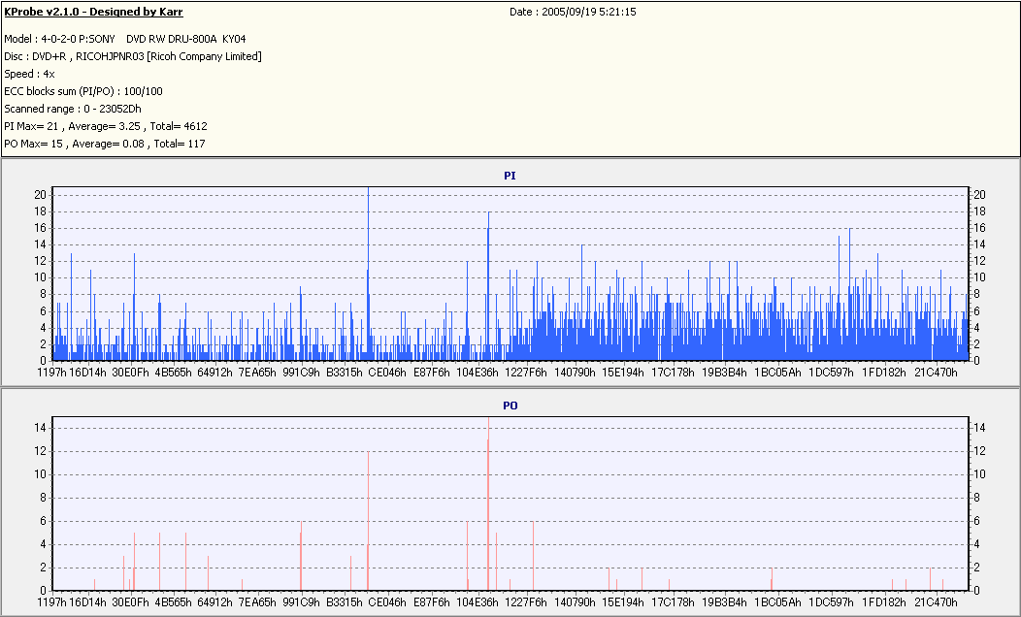Click '15E194h' on the PO chart axis
Viewport: 1021px width, 617px height.
(622, 602)
